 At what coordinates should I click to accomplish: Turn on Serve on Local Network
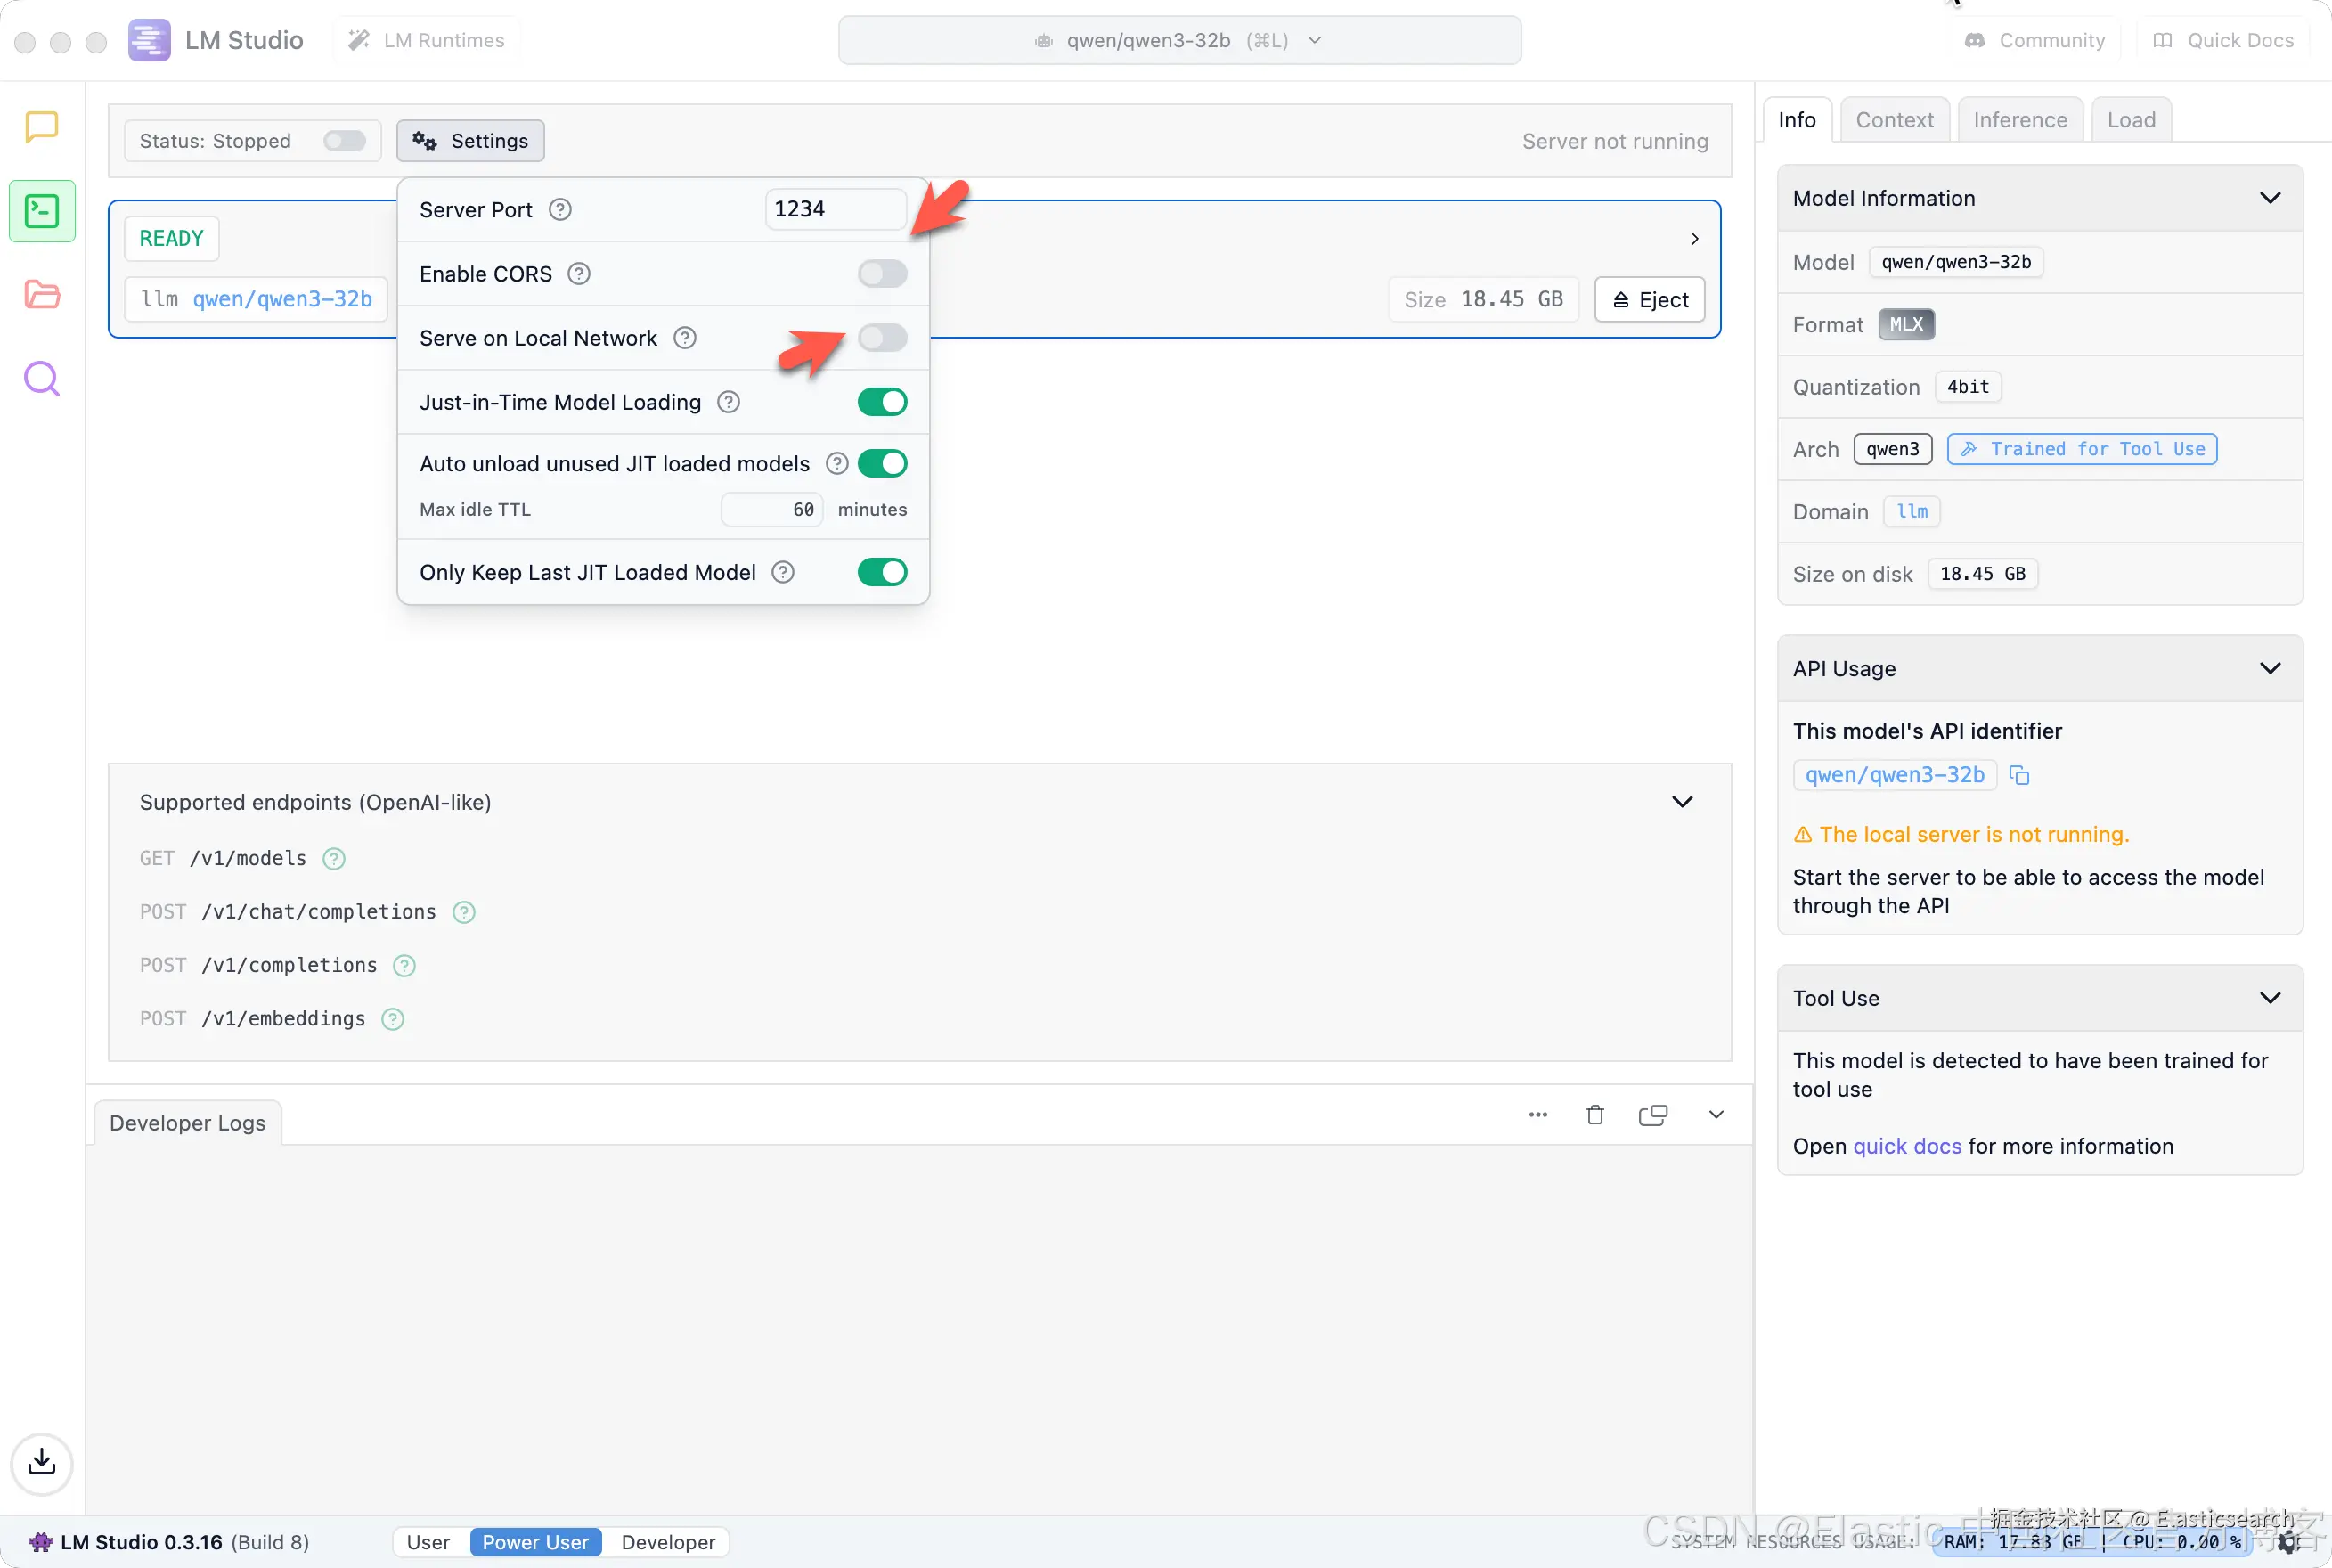pos(882,338)
